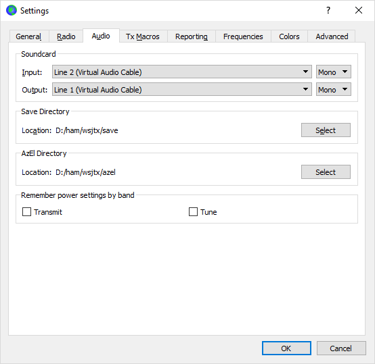Switch to the Radio tab
The width and height of the screenshot is (375, 364).
[x=66, y=36]
